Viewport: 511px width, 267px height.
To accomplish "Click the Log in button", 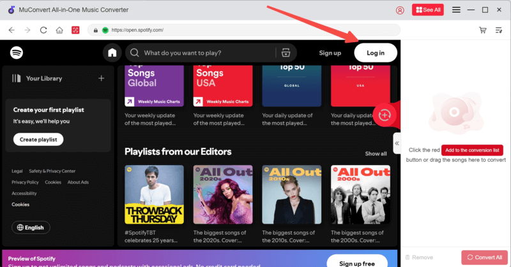I will click(x=376, y=53).
